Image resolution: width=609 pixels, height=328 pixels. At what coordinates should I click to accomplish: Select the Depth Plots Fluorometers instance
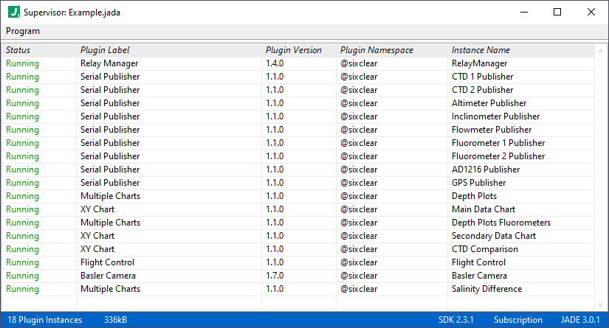point(501,223)
